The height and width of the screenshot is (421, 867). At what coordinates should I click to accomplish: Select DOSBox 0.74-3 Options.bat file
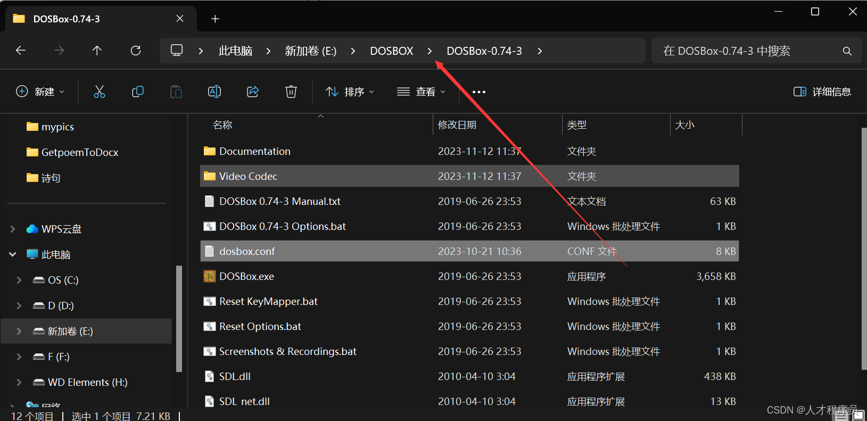(283, 226)
